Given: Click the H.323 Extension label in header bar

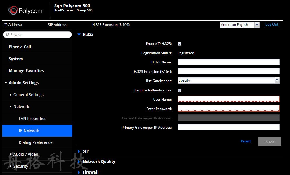Looking at the screenshot, I should pyautogui.click(x=111, y=25).
